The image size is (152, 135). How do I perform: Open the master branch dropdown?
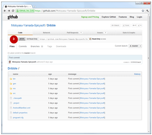click(135, 46)
